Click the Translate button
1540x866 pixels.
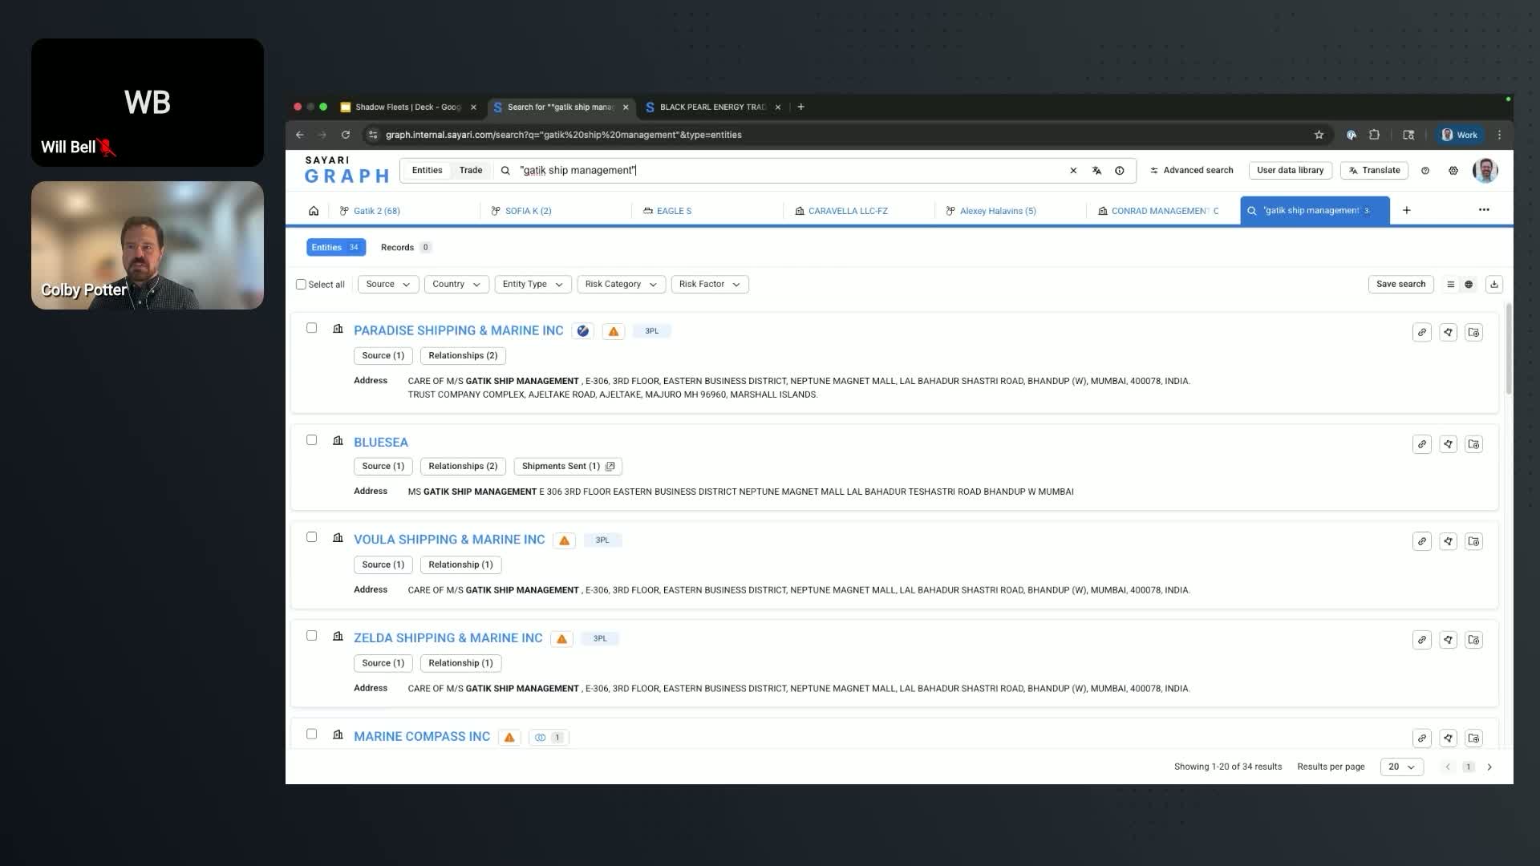tap(1375, 171)
